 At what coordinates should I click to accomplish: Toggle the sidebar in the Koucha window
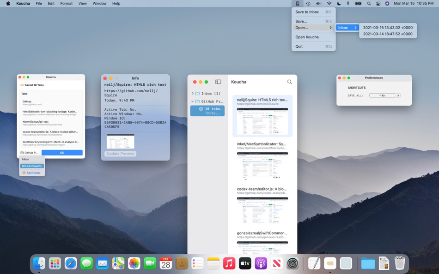[218, 82]
